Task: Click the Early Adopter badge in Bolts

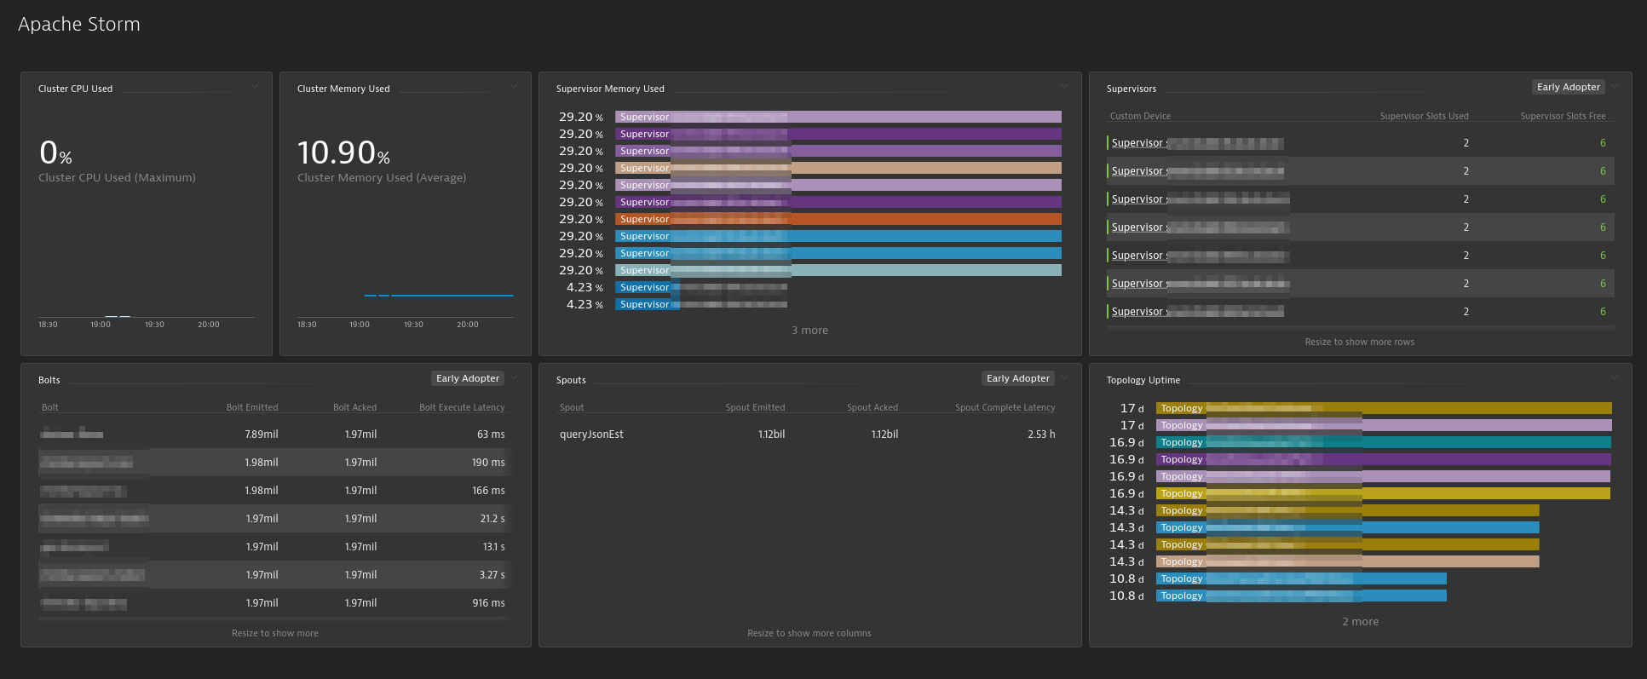Action: [468, 378]
